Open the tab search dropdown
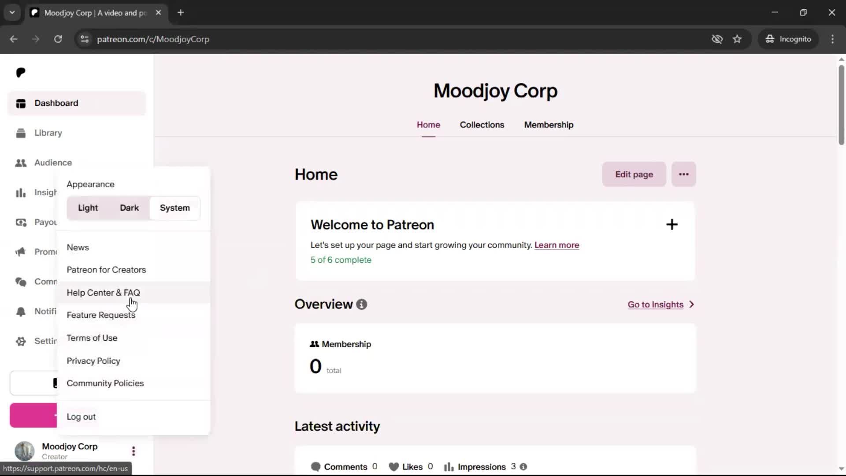846x476 pixels. 12,12
